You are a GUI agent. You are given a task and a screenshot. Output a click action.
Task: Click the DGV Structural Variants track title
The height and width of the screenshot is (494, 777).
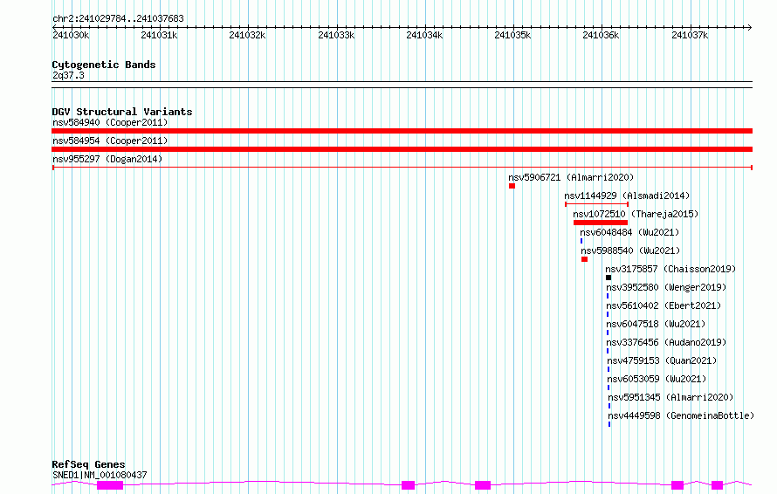(122, 112)
